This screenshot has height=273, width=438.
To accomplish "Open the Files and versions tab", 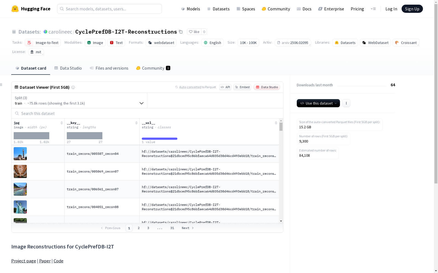I will click(x=109, y=68).
